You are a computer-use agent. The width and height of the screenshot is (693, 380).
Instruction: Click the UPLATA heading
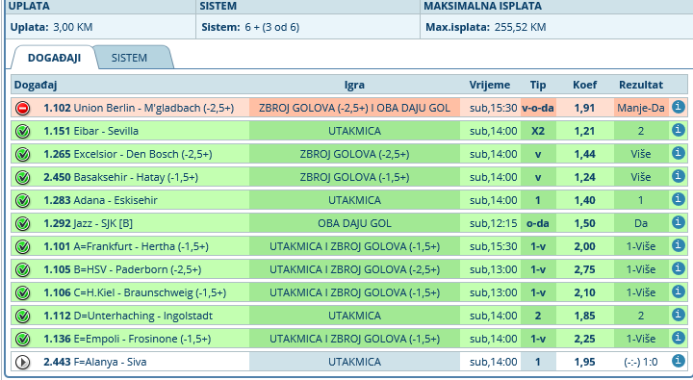click(29, 6)
